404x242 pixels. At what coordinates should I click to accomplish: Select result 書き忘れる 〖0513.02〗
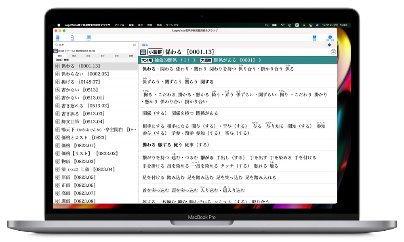coord(96,106)
